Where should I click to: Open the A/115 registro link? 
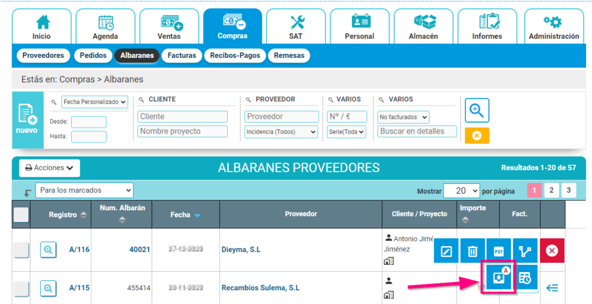tap(79, 288)
